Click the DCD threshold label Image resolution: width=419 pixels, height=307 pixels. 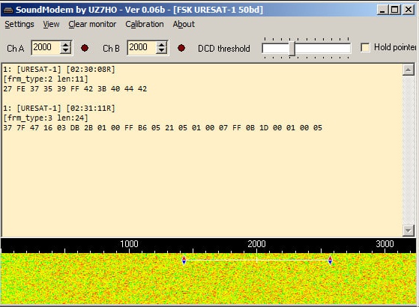[x=224, y=49]
